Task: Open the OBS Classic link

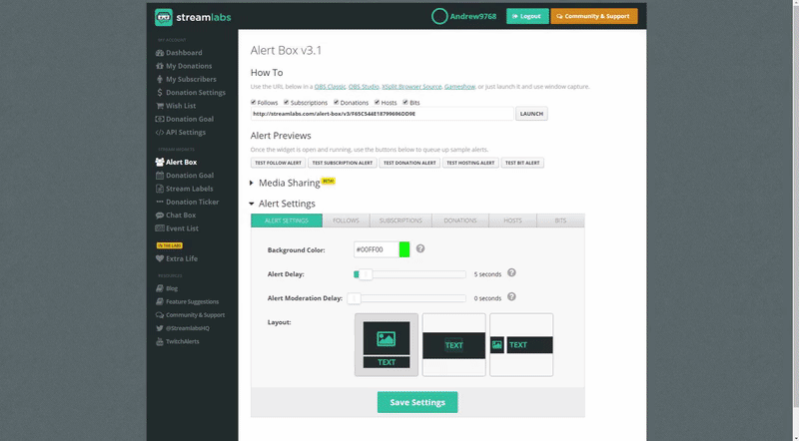Action: coord(331,87)
